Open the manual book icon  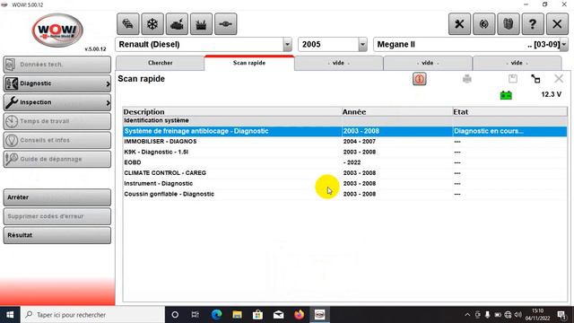[x=509, y=24]
